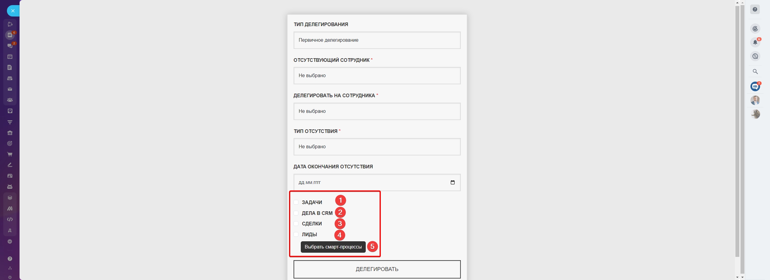
Task: Open the news feed icon with badge 6
Action: (x=10, y=35)
